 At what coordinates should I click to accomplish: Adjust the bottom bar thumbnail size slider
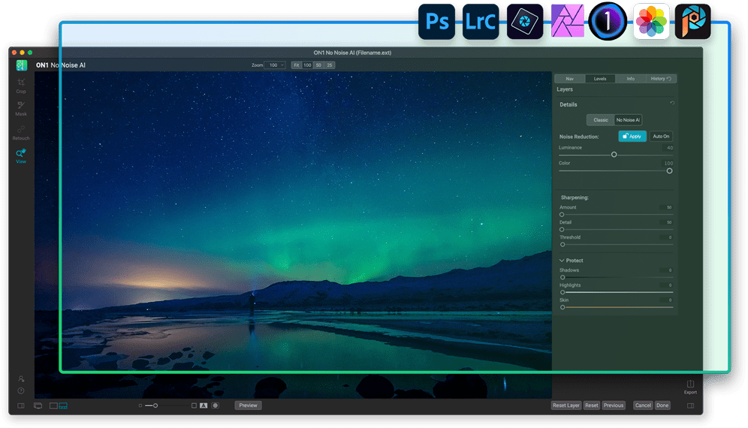[x=155, y=405]
